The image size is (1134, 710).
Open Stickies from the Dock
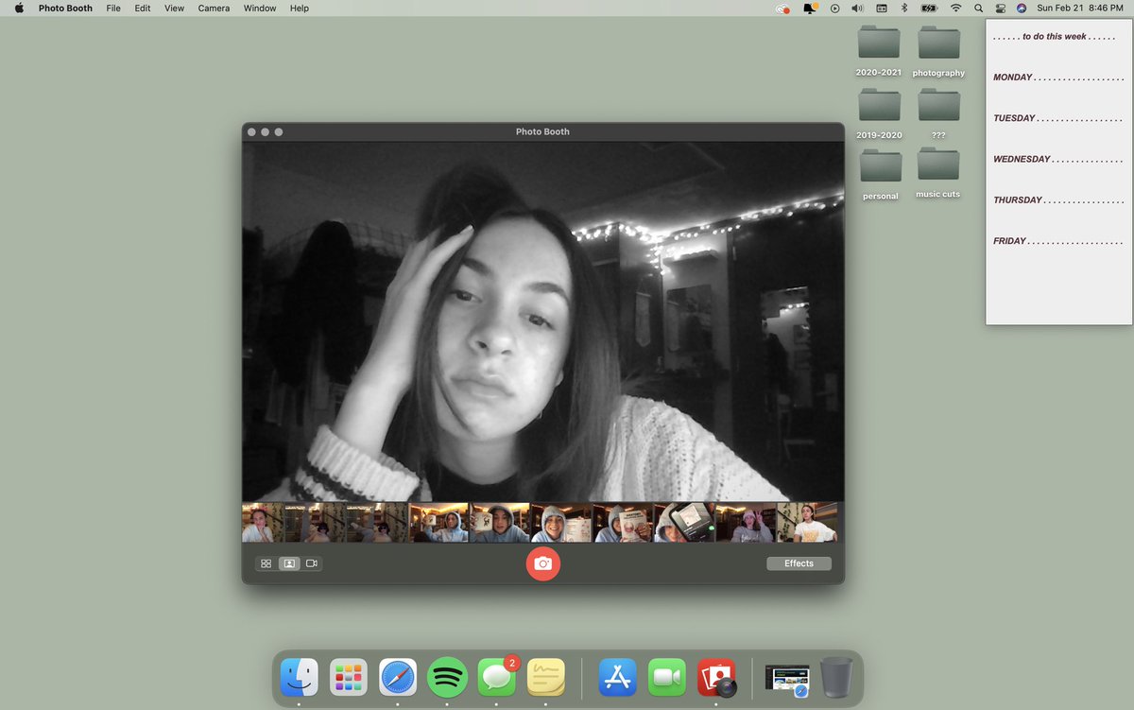[x=545, y=677]
